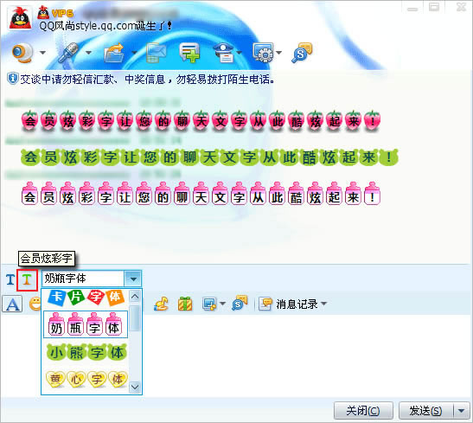Image resolution: width=473 pixels, height=423 pixels.
Task: Expand the message history dropdown arrow
Action: 324,304
